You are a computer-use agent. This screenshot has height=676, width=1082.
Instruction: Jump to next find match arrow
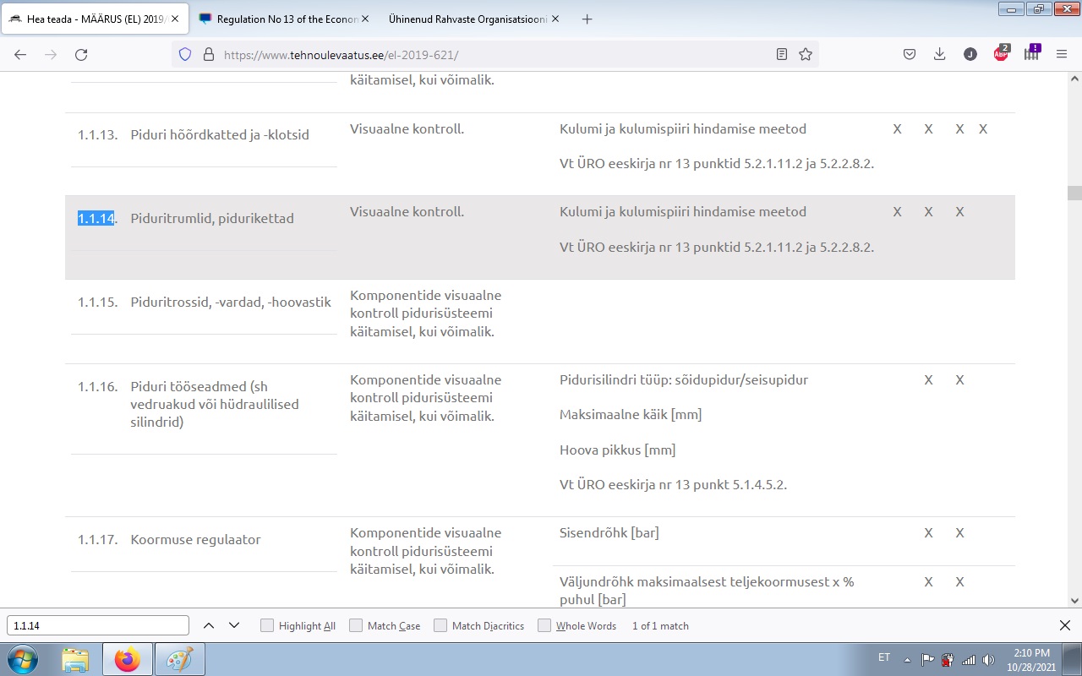click(234, 626)
